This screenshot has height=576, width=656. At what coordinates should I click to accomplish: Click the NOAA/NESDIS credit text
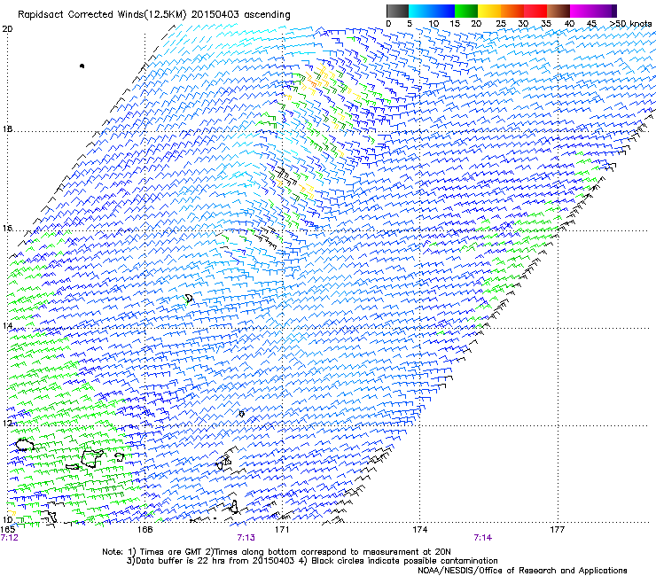pyautogui.click(x=522, y=571)
